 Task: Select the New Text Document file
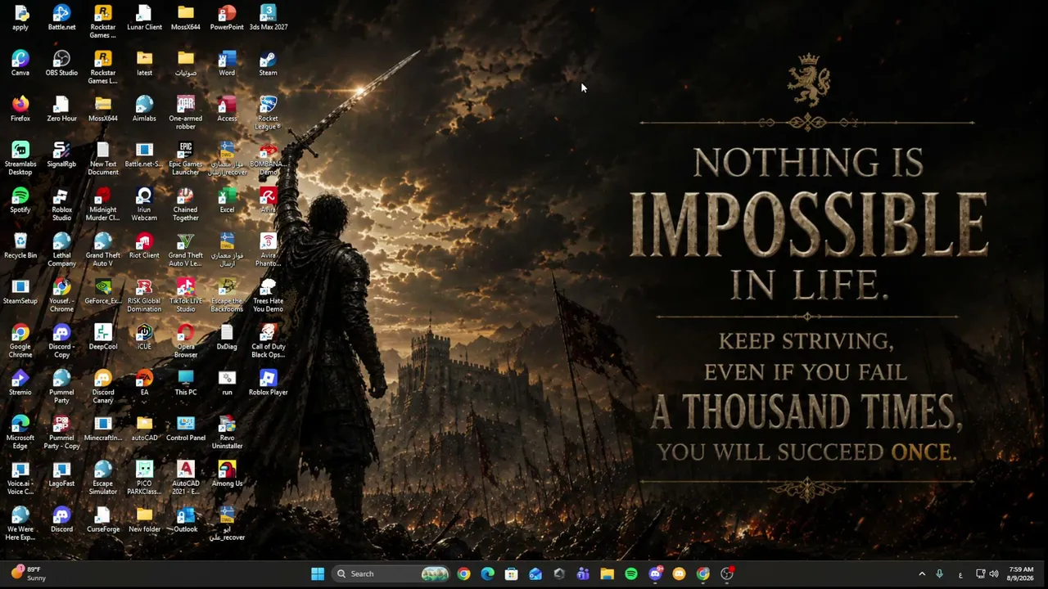(103, 159)
